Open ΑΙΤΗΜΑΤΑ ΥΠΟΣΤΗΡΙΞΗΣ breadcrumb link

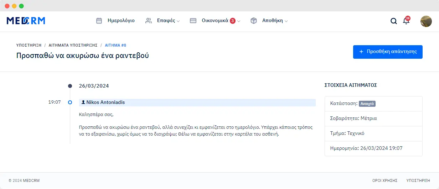[73, 46]
